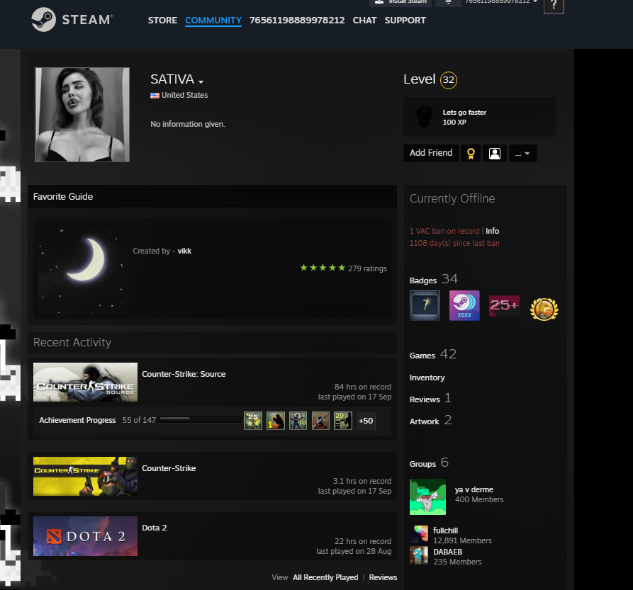Open the Groups 6 link

tap(429, 463)
